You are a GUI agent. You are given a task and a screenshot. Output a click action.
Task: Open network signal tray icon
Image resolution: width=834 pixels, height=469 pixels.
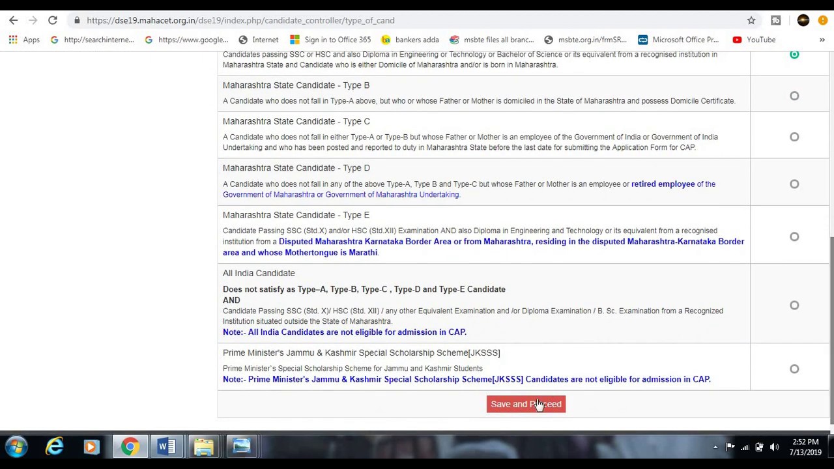[745, 447]
